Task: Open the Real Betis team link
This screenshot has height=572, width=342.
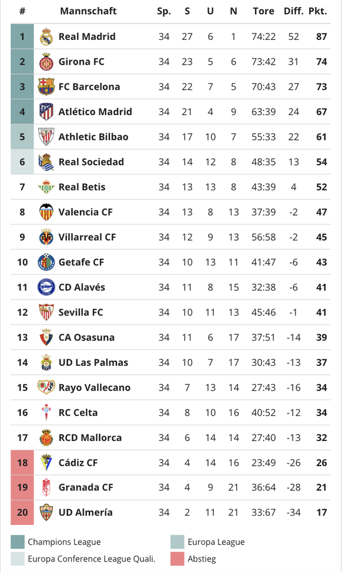Action: [x=82, y=187]
